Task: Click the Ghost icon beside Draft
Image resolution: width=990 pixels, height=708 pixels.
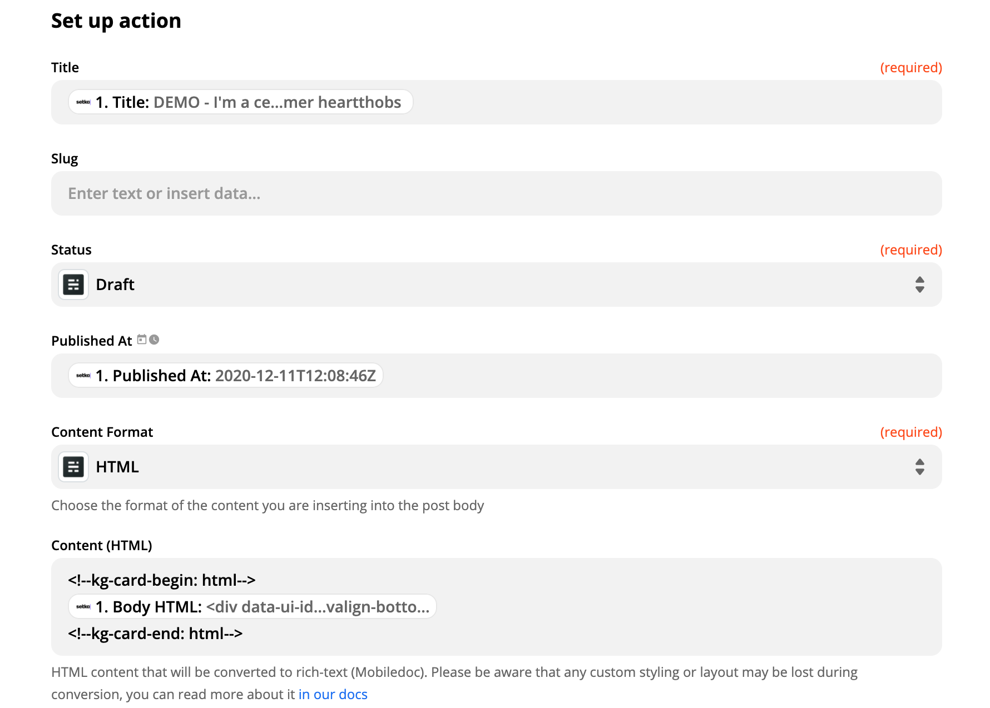Action: point(73,285)
